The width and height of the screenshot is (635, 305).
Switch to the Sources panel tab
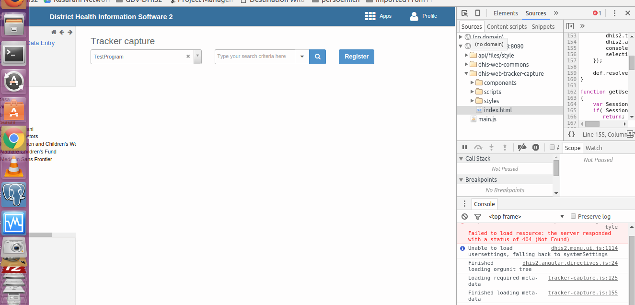coord(536,13)
